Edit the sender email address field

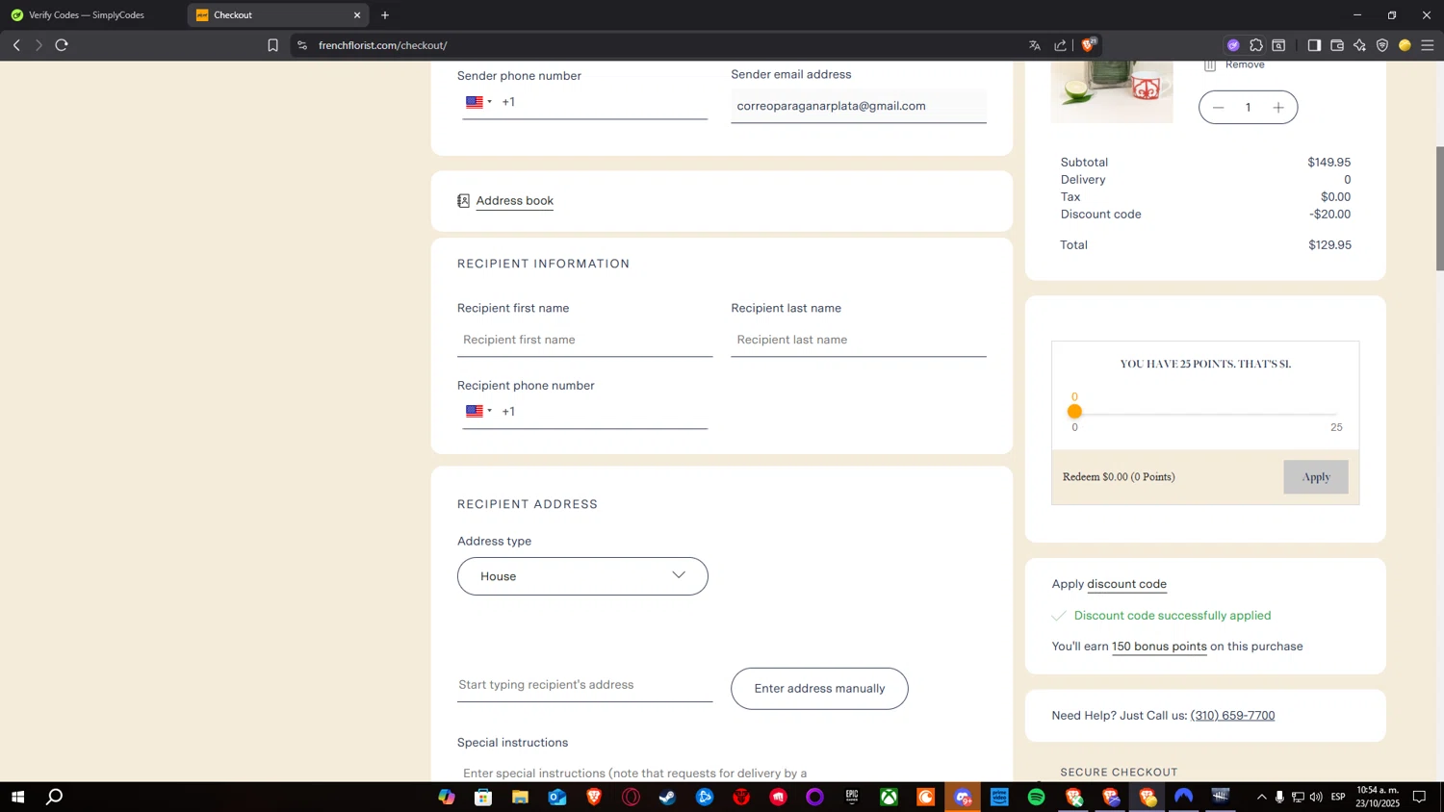[859, 106]
